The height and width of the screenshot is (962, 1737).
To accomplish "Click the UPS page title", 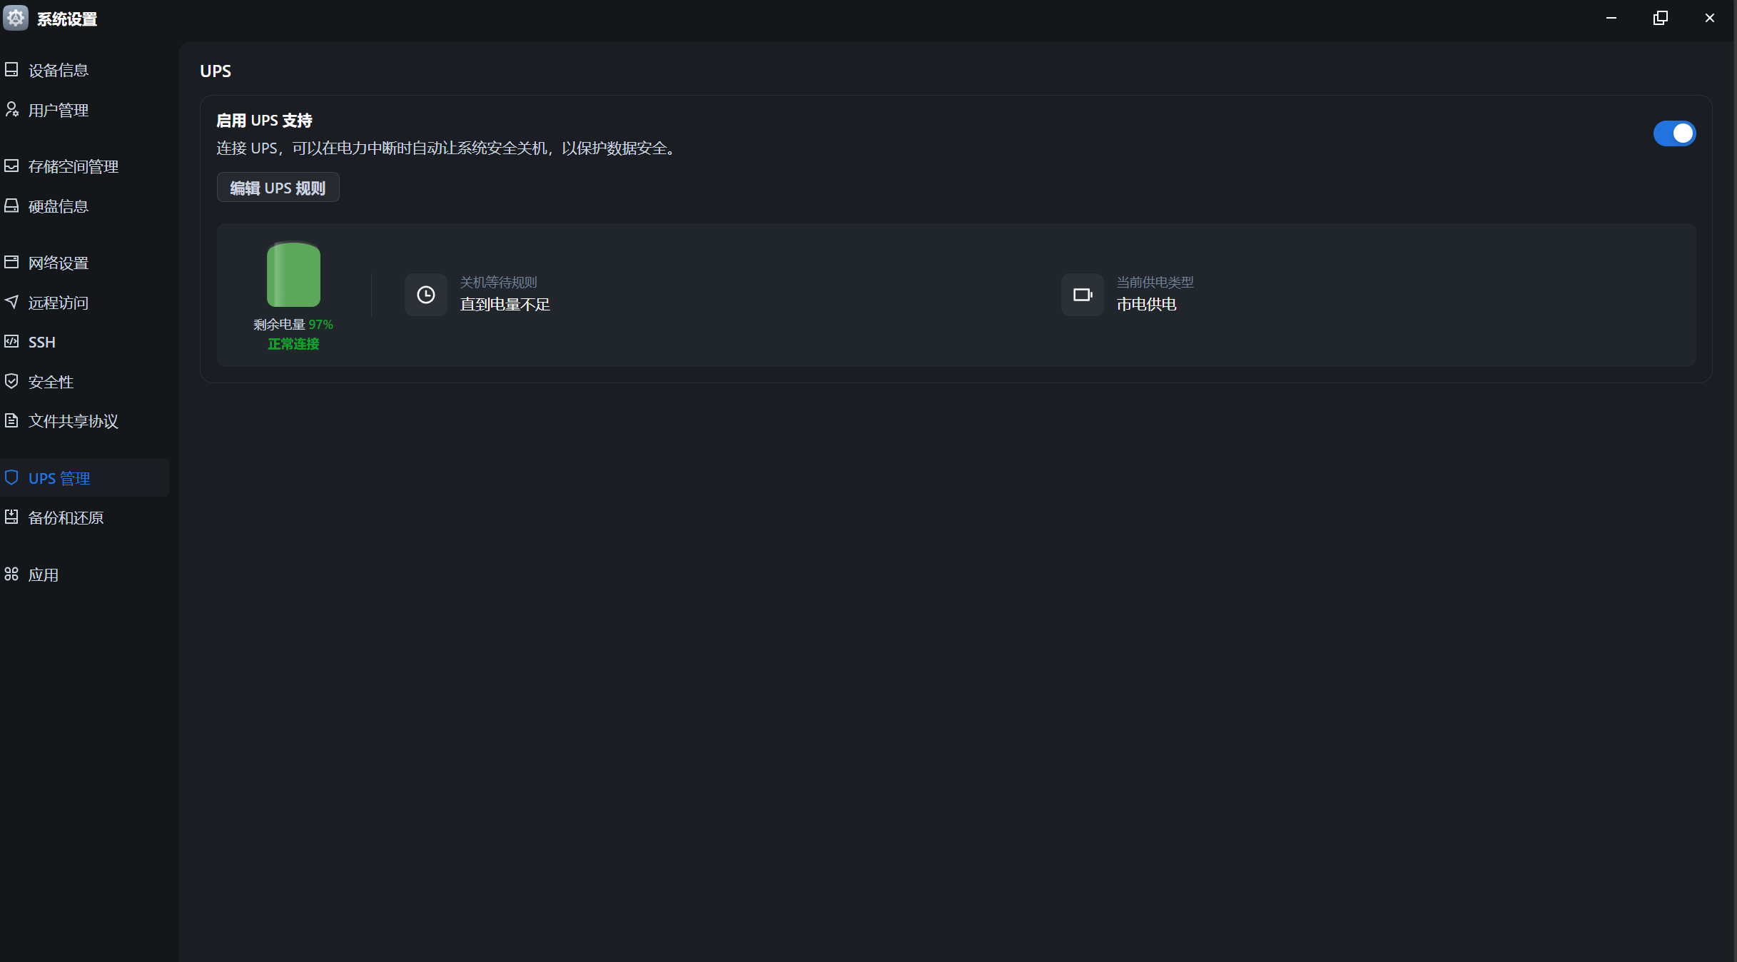I will (x=216, y=71).
